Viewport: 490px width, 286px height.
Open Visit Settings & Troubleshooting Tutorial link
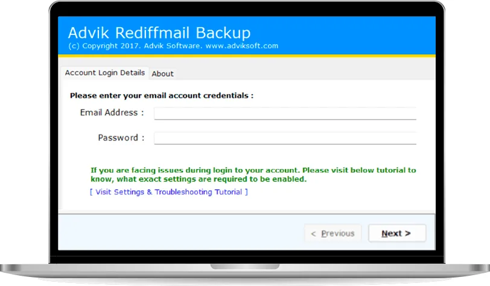[168, 192]
